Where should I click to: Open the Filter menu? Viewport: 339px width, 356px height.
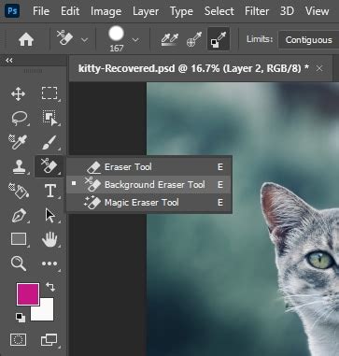click(x=257, y=11)
